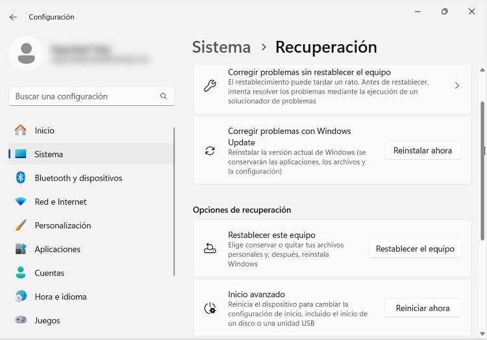Click the Juegos controller icon
The height and width of the screenshot is (340, 487).
21,320
